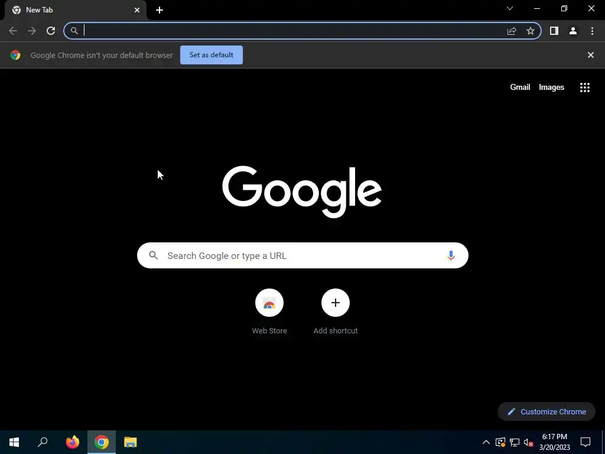Click the forward navigation arrow
605x454 pixels.
tap(32, 31)
